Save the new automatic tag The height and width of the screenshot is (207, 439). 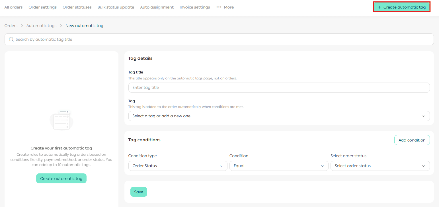click(x=139, y=192)
